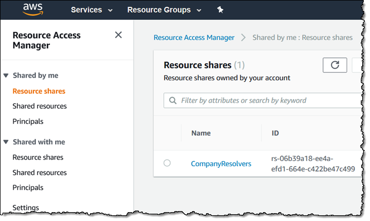Open Settings in the sidebar
370x221 pixels.
pyautogui.click(x=26, y=207)
